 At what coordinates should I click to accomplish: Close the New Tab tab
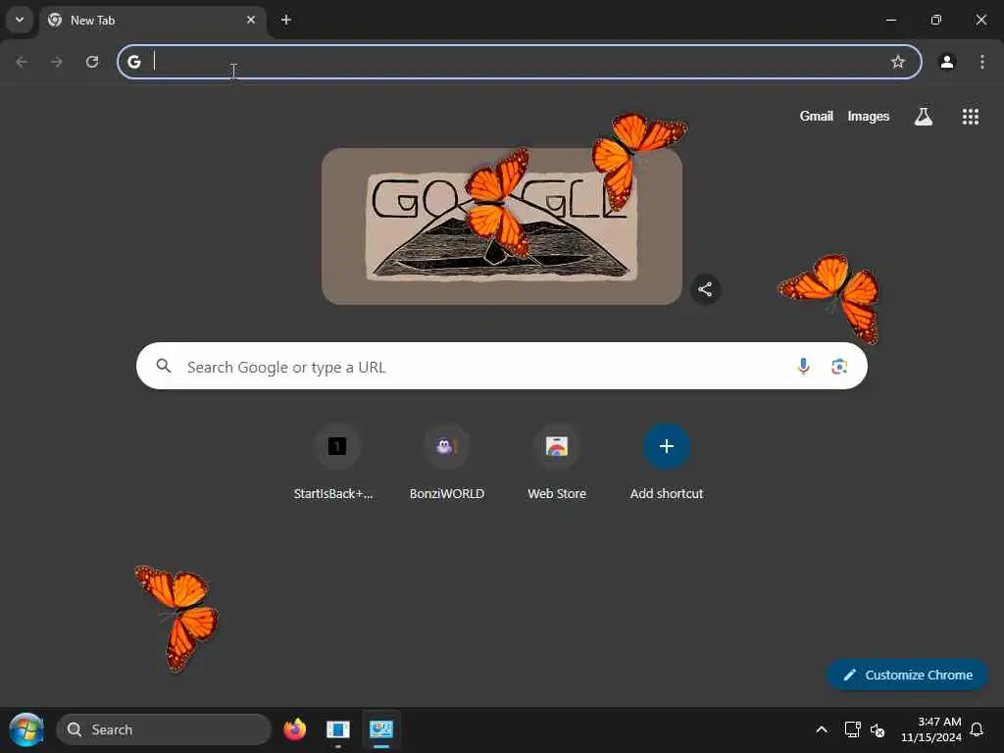251,20
